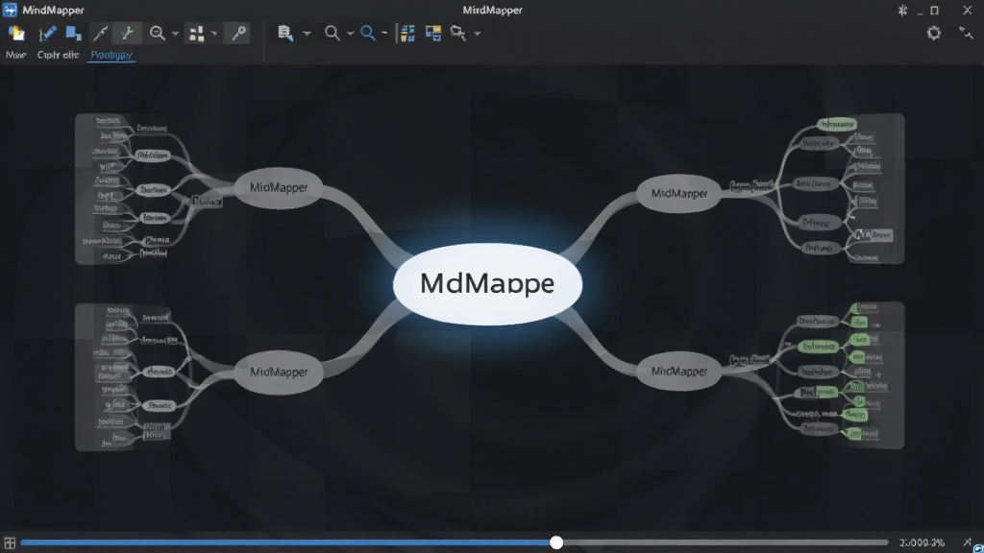Screen dimensions: 984x553
Task: Expand the arrow beside the zoom-out magnifier
Action: pyautogui.click(x=175, y=34)
